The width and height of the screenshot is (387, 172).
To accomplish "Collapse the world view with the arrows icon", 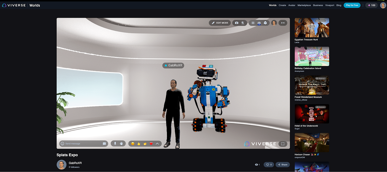I will click(x=283, y=23).
